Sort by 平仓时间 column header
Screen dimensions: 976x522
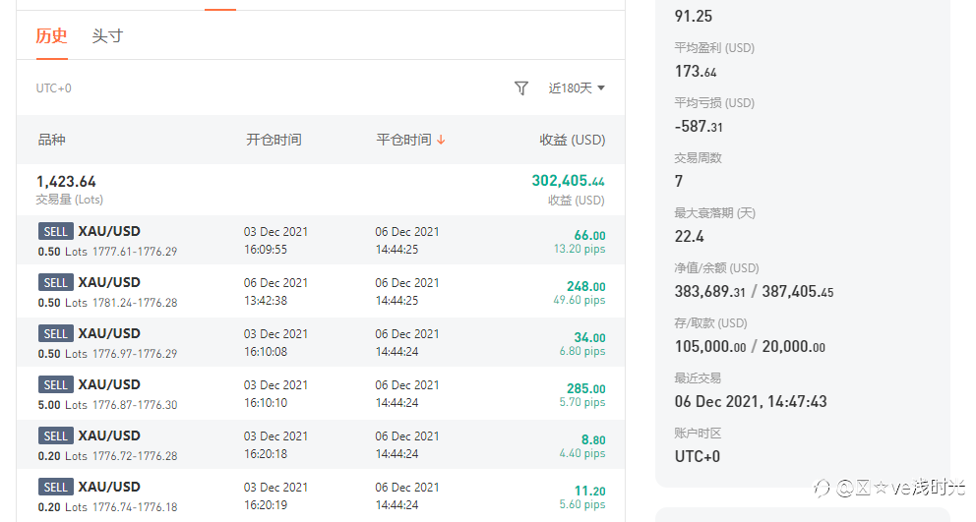click(403, 140)
